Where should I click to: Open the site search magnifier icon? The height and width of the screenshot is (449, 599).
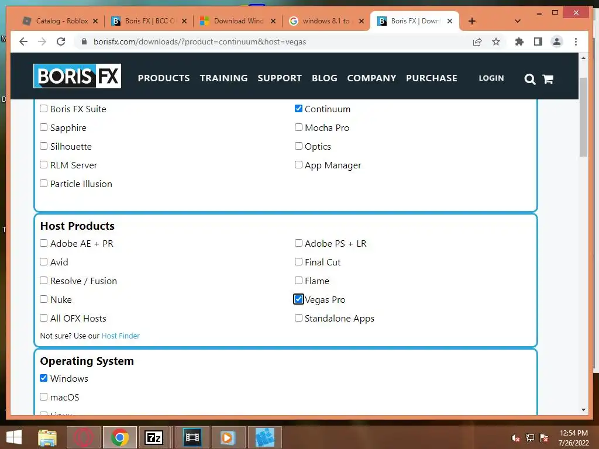coord(529,79)
